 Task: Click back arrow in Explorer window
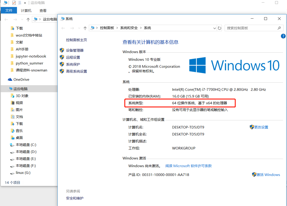tap(6, 19)
